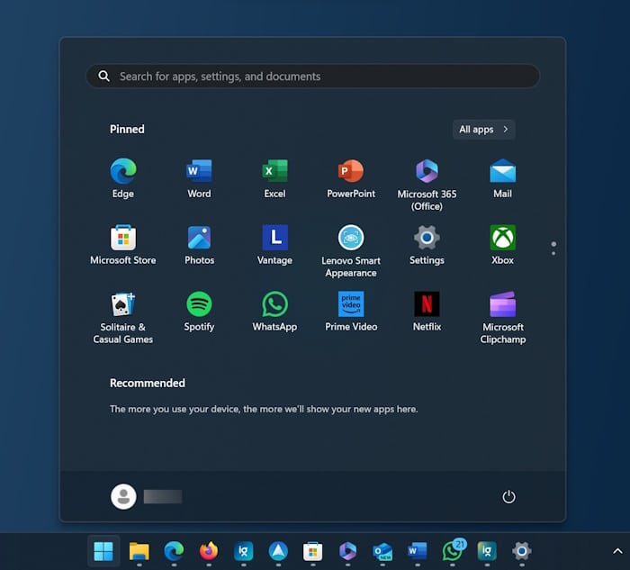
Task: Open the power options menu
Action: point(508,497)
